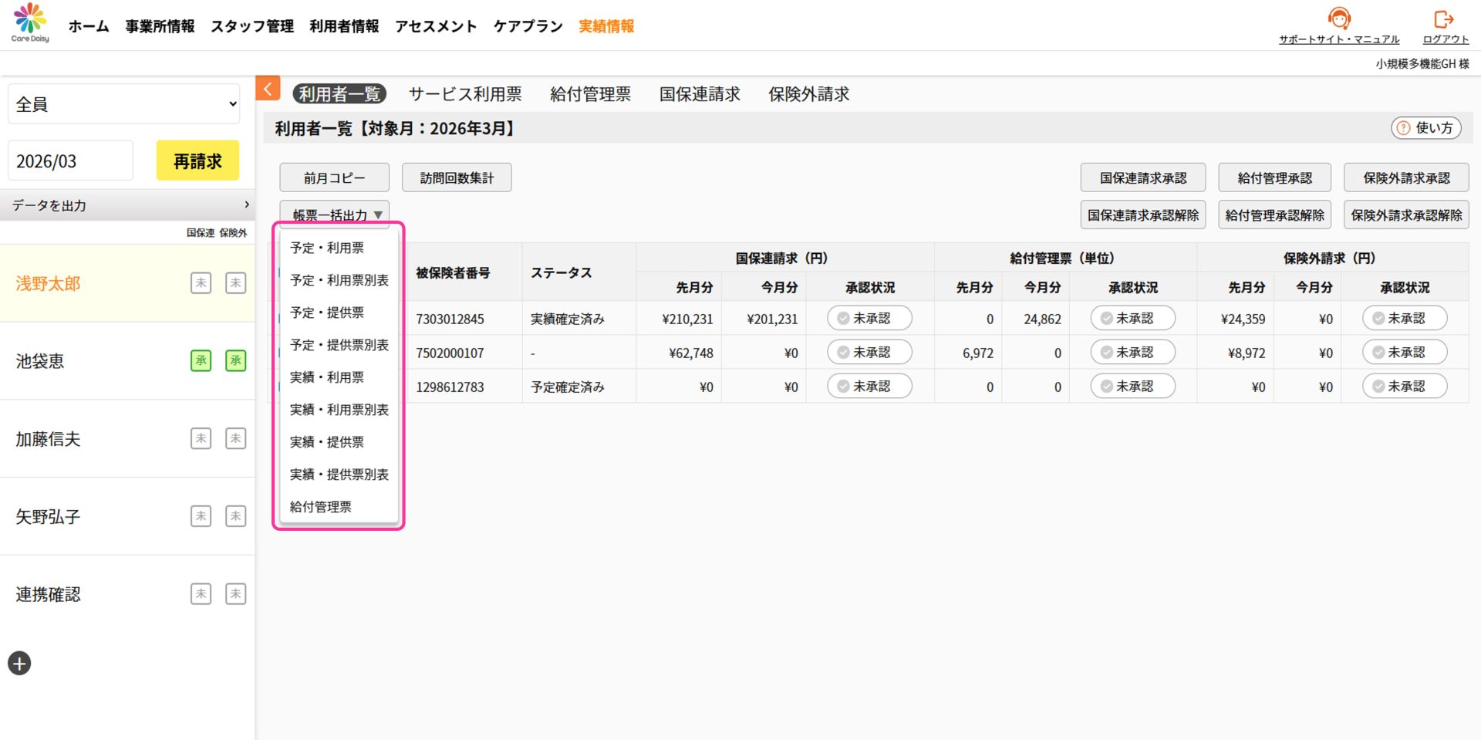The width and height of the screenshot is (1481, 740).
Task: Select 実績・提供票別表 from output menu
Action: point(339,475)
